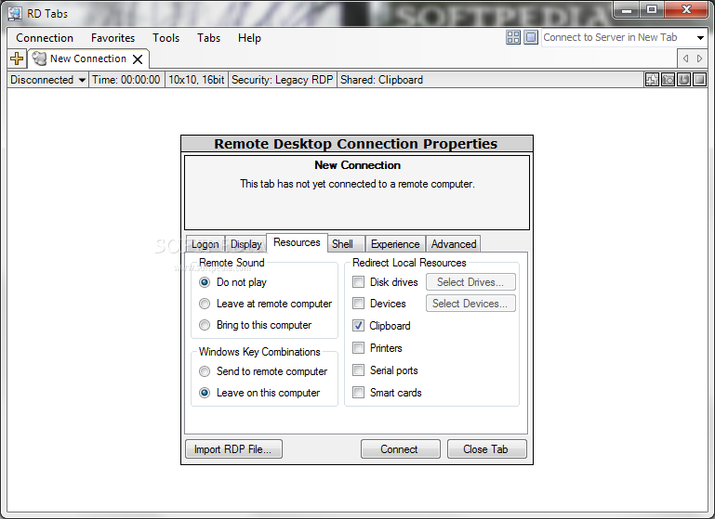
Task: Click the reconnect arrow icon in status bar
Action: pyautogui.click(x=683, y=80)
